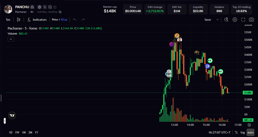Screen dimensions: 258x137
Task: Select the 3M time range
Action: [30, 132]
